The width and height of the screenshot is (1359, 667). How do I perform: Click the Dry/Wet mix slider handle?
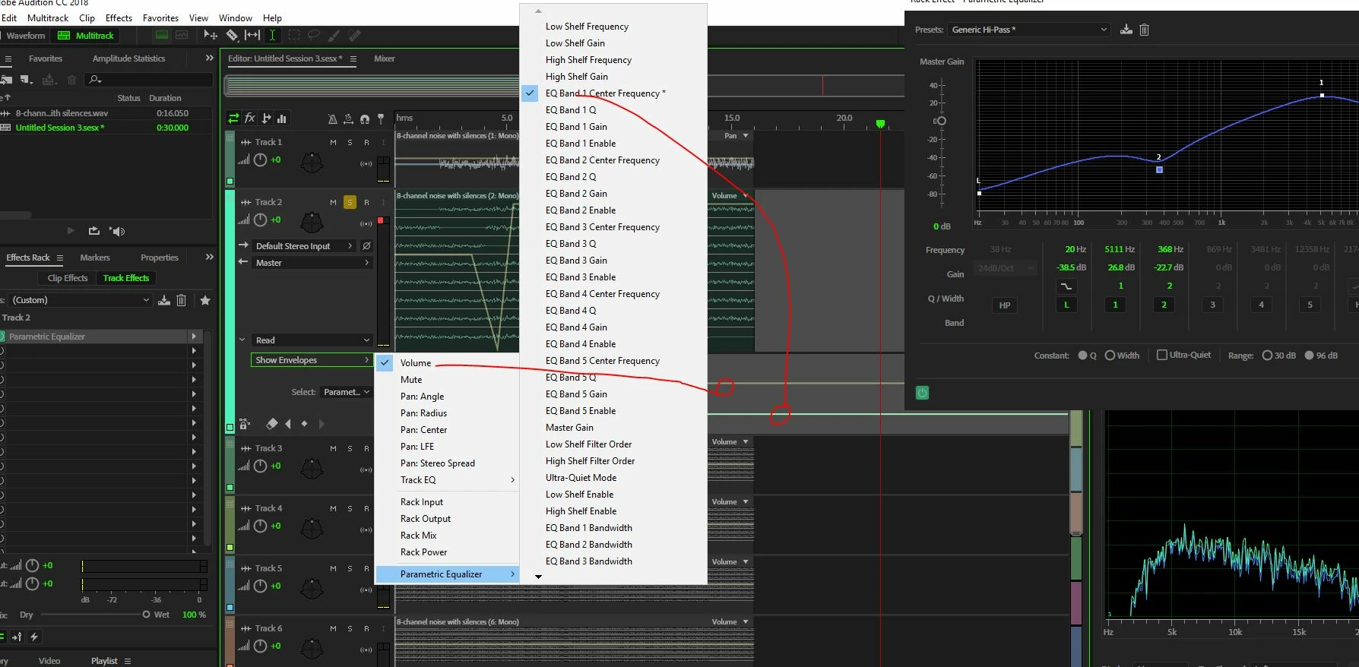pos(146,615)
